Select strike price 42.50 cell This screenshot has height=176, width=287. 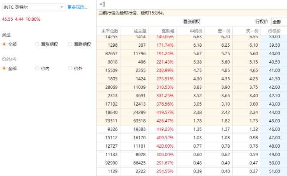[274, 96]
